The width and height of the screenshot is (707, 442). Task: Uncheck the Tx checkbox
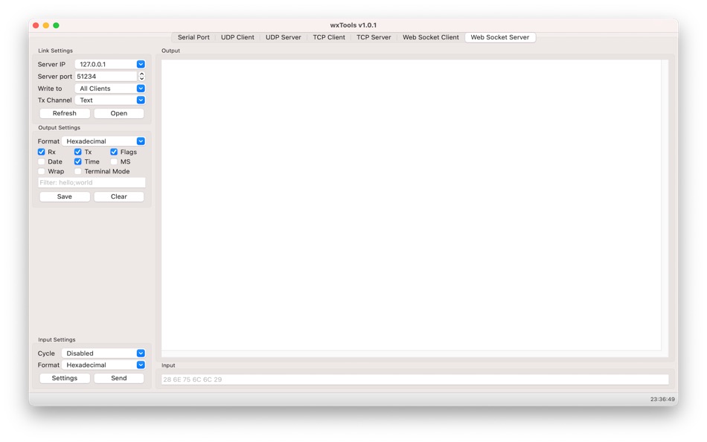(77, 151)
